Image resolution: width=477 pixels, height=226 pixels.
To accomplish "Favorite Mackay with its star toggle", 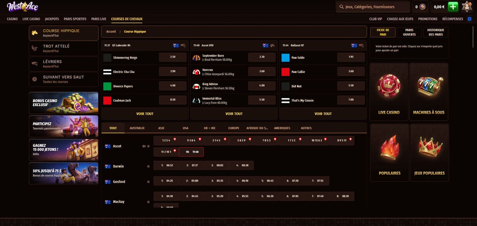I will pos(149,202).
